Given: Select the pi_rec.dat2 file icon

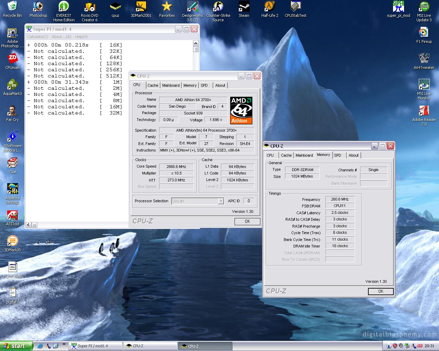Looking at the screenshot, I should pos(12,270).
